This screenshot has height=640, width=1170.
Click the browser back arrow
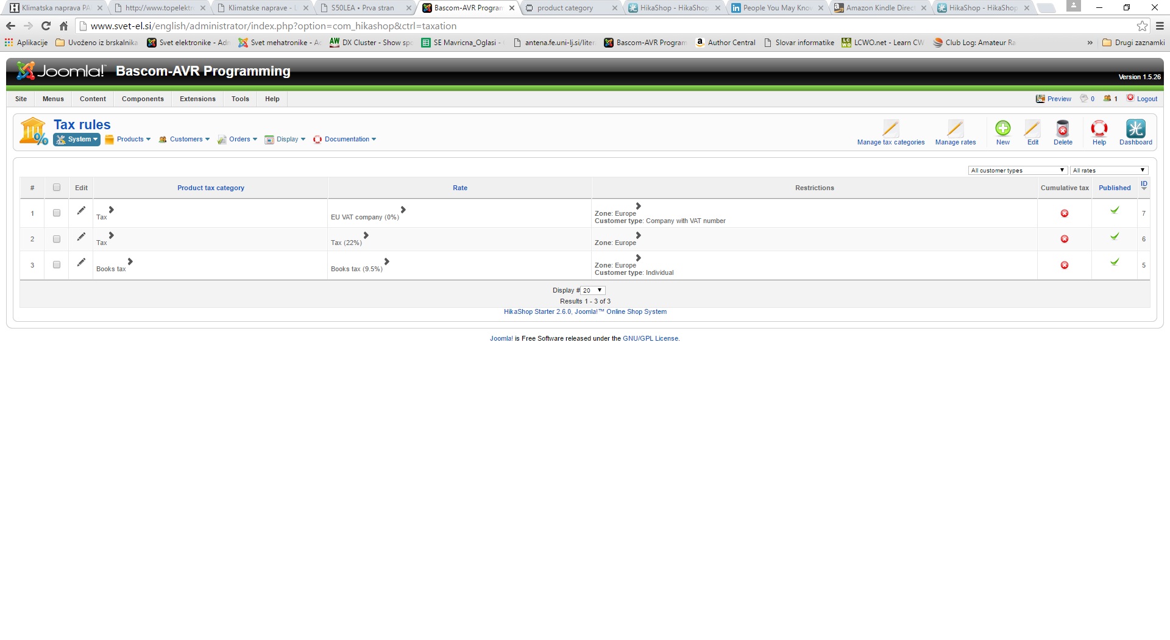click(10, 26)
